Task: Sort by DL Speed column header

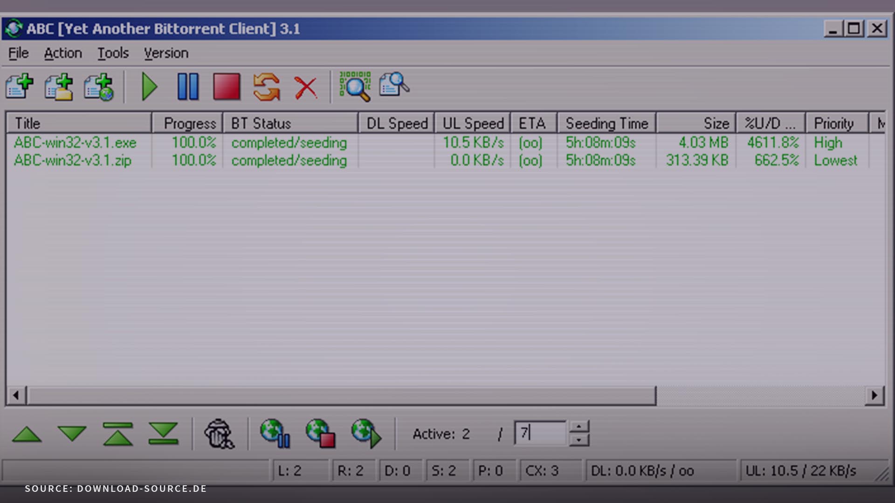Action: click(396, 123)
